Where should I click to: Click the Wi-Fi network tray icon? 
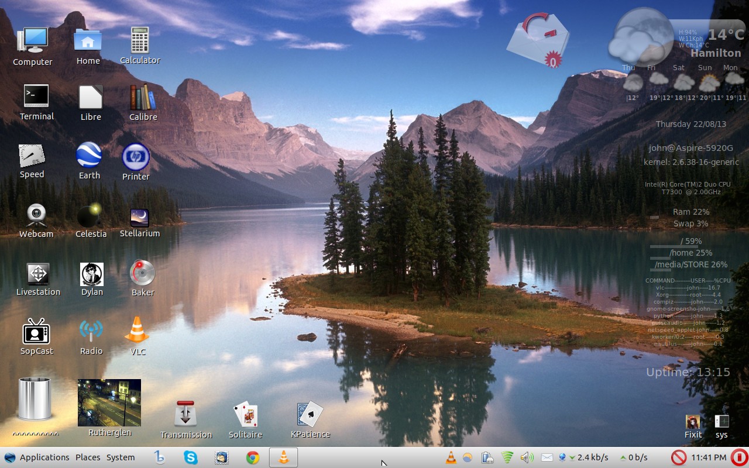[x=507, y=457]
